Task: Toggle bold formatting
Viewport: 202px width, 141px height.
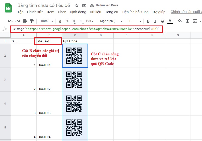Action: tap(148, 21)
